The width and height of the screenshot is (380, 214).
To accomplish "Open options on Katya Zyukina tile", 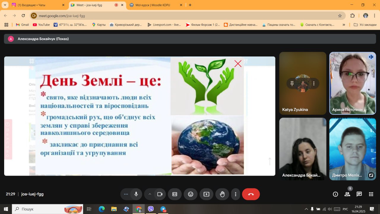I will coord(314,84).
